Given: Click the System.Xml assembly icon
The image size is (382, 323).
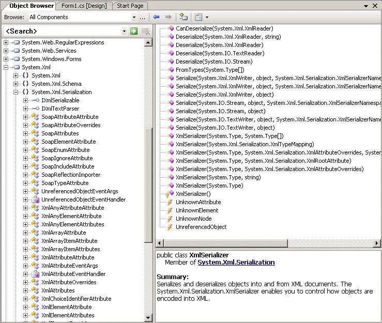Looking at the screenshot, I should 16,67.
